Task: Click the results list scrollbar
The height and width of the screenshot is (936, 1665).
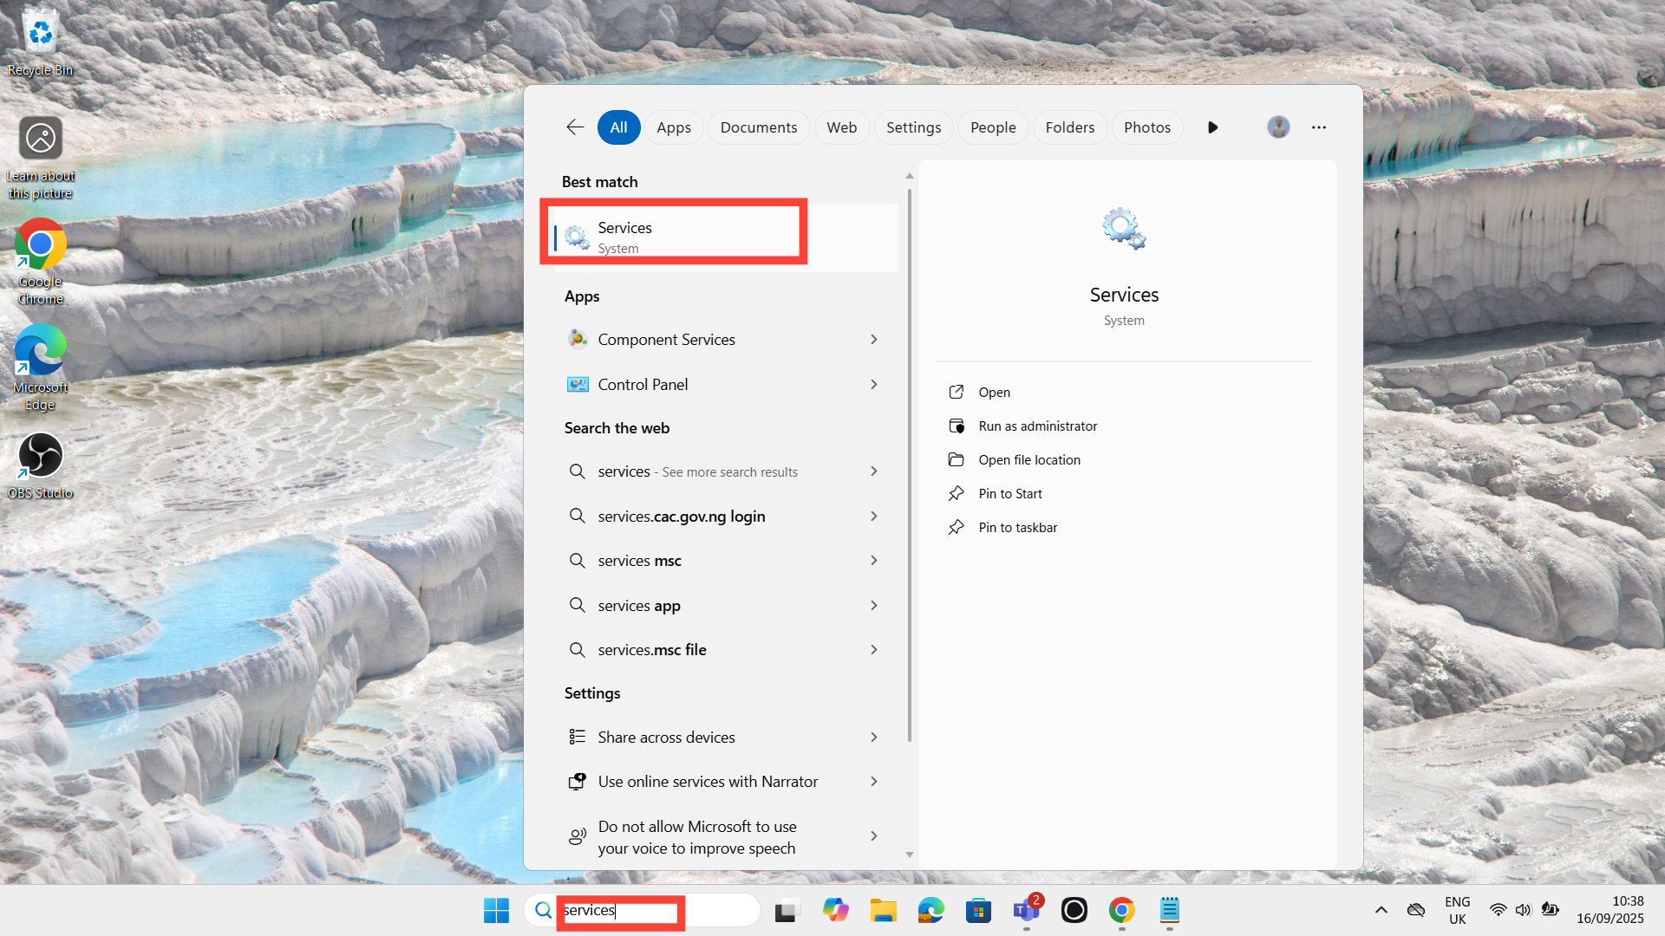Action: [x=909, y=468]
